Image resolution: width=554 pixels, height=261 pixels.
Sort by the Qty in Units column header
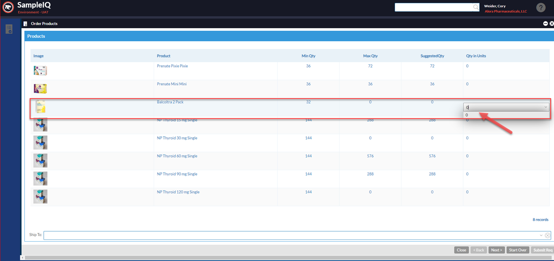coord(476,56)
